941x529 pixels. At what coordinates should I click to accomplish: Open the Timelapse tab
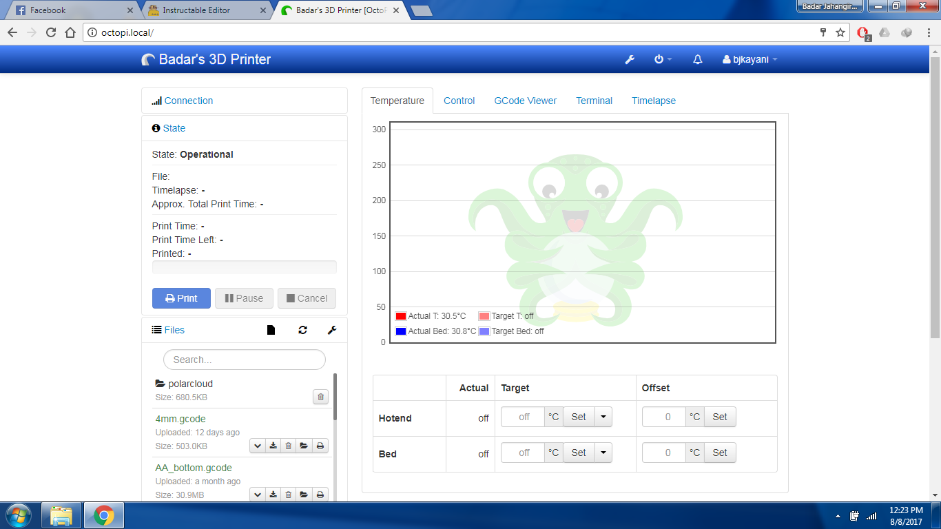click(x=654, y=101)
